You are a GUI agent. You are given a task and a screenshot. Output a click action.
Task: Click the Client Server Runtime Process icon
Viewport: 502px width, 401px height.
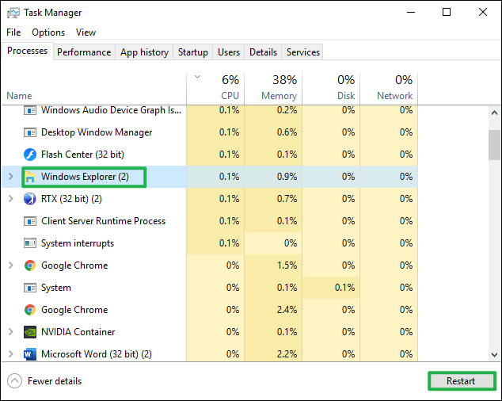(x=30, y=221)
